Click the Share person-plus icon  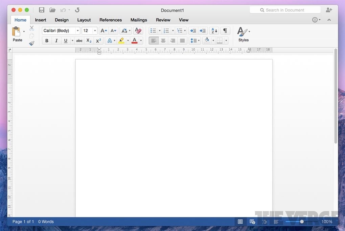[x=329, y=10]
